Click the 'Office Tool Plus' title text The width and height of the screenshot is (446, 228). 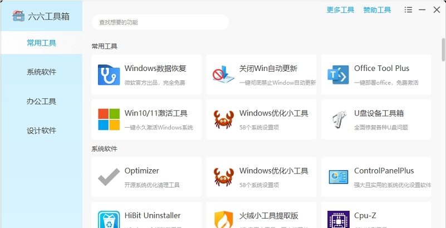pyautogui.click(x=382, y=68)
